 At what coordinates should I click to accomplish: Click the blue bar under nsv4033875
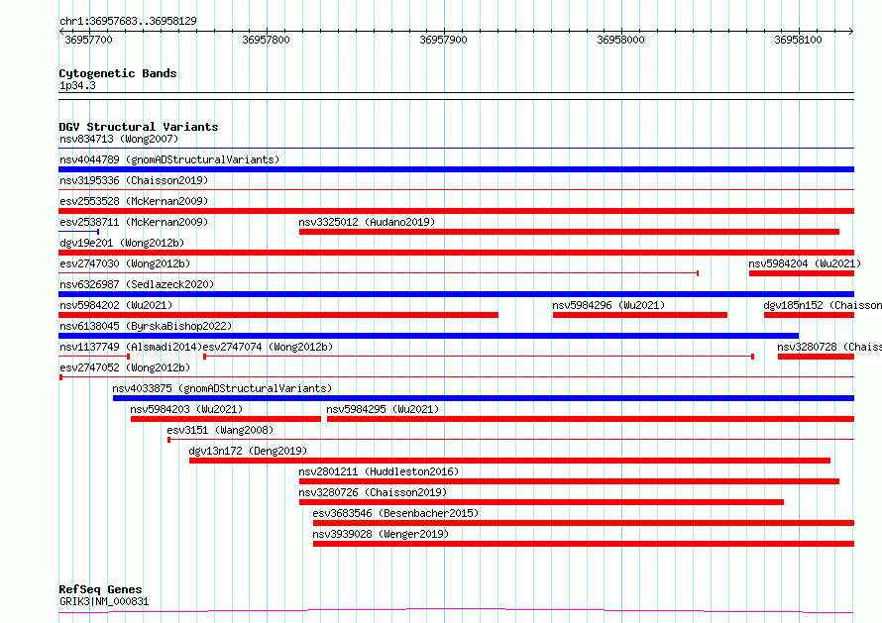[x=484, y=398]
